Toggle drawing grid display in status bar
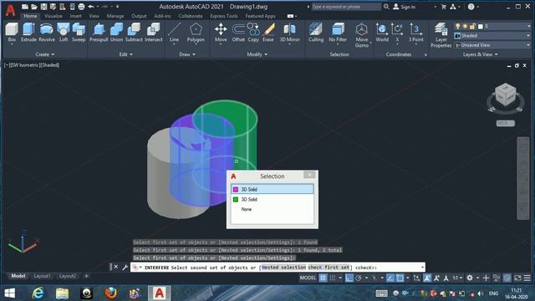Viewport: 535px width, 301px height. [x=323, y=278]
